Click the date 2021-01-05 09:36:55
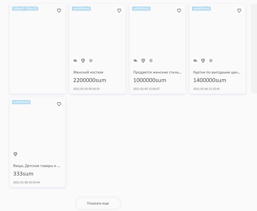The width and height of the screenshot is (257, 211). click(x=86, y=89)
